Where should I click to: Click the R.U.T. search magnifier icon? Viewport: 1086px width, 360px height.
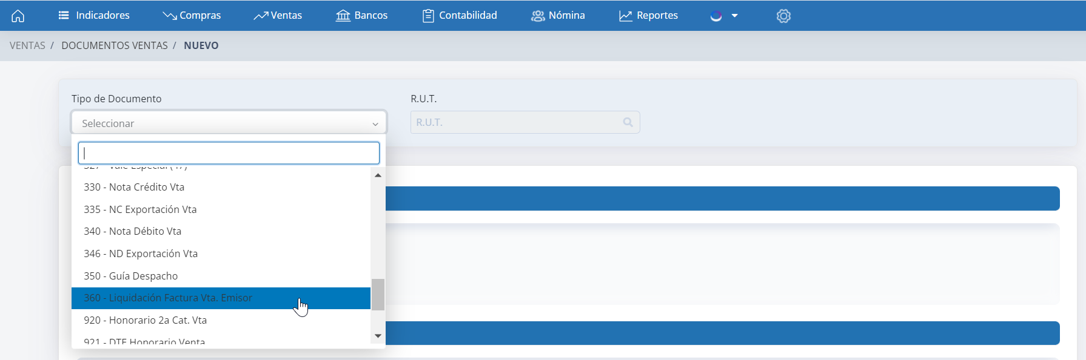pyautogui.click(x=628, y=122)
